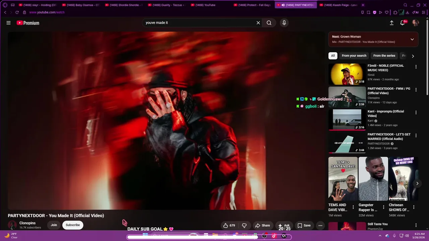
Task: Open options for the Chrisean SHOWS OFF short
Action: 414,207
